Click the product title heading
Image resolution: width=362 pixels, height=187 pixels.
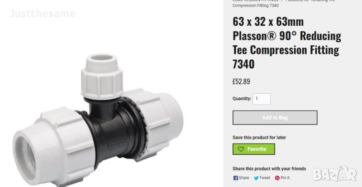pyautogui.click(x=287, y=43)
